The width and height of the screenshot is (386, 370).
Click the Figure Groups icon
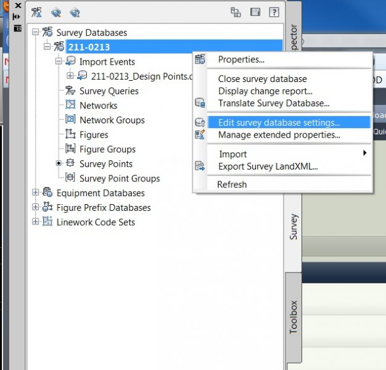click(70, 149)
